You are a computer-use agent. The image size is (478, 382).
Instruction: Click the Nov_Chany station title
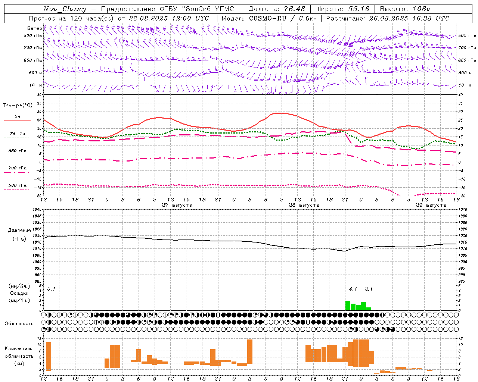coord(65,9)
